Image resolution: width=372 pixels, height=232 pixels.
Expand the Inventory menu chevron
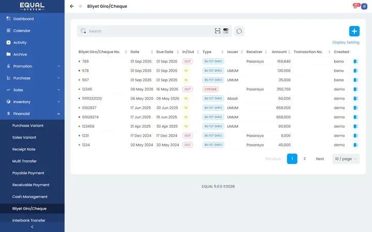pos(58,102)
